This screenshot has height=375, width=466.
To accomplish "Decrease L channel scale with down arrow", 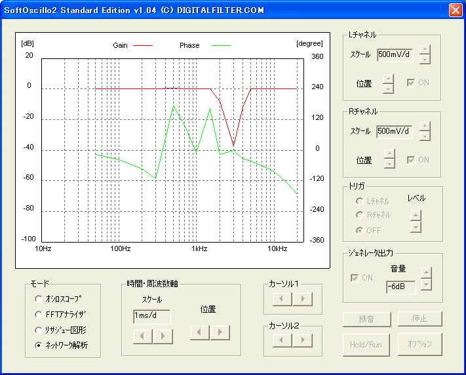I will 425,60.
